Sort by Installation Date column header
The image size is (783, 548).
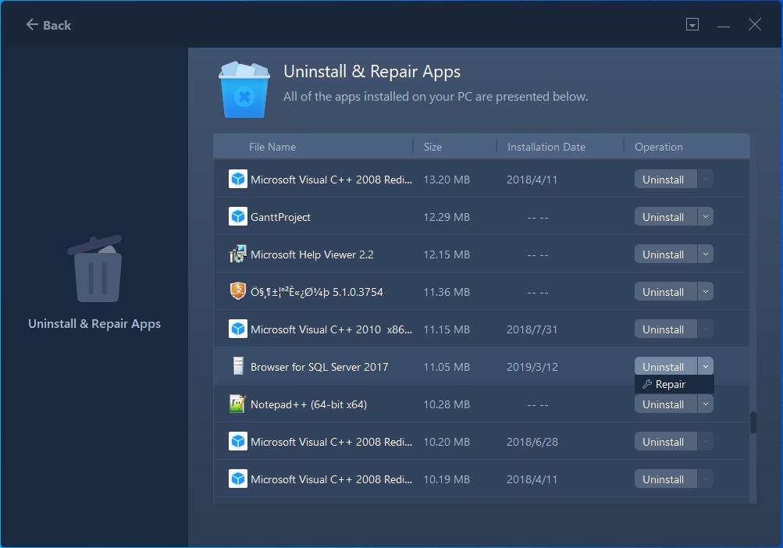(x=546, y=147)
